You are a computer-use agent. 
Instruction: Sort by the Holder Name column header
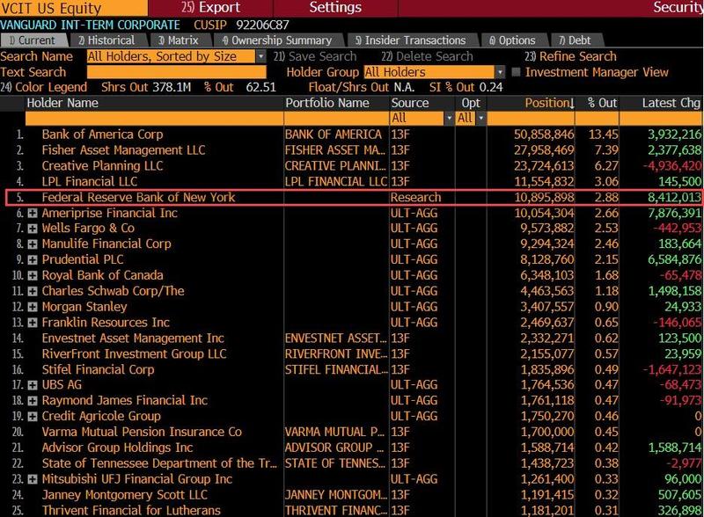click(62, 103)
